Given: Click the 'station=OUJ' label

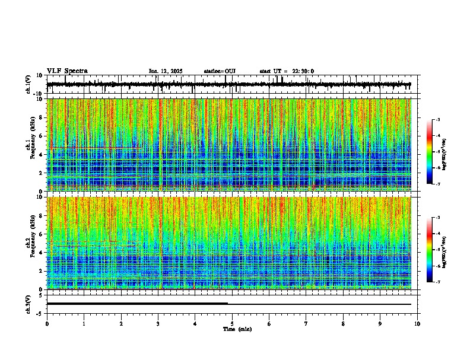Looking at the screenshot, I should click(220, 71).
